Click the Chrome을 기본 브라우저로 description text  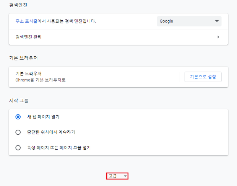pyautogui.click(x=41, y=80)
